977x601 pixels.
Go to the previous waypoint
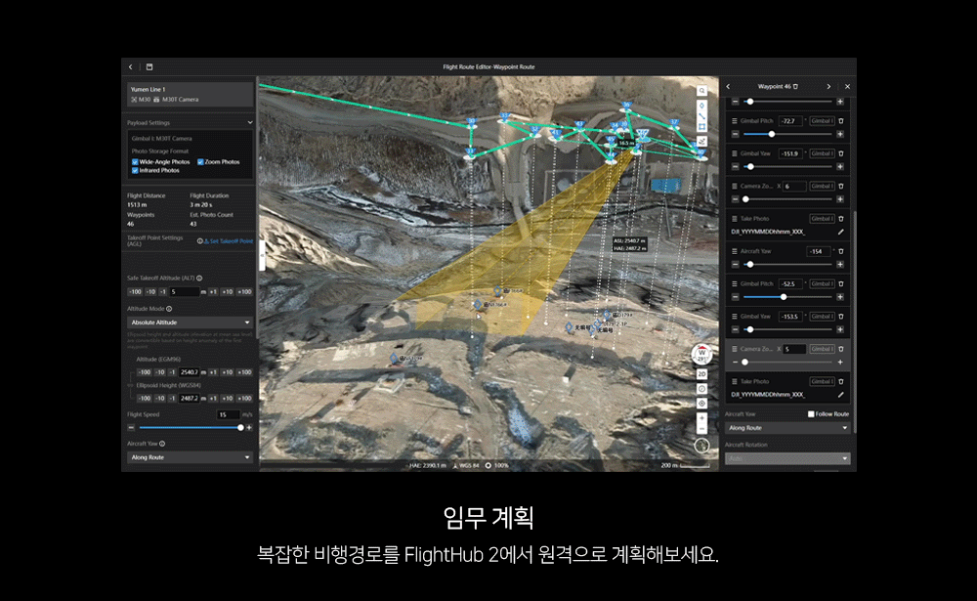pos(728,87)
